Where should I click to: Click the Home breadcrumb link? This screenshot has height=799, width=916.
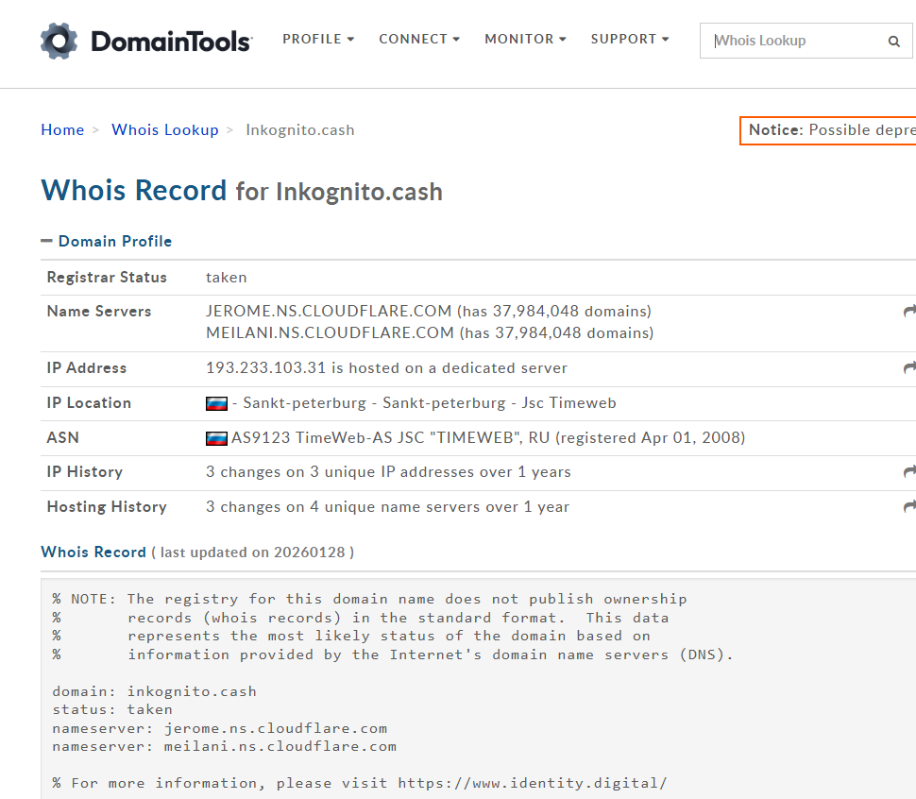(62, 129)
